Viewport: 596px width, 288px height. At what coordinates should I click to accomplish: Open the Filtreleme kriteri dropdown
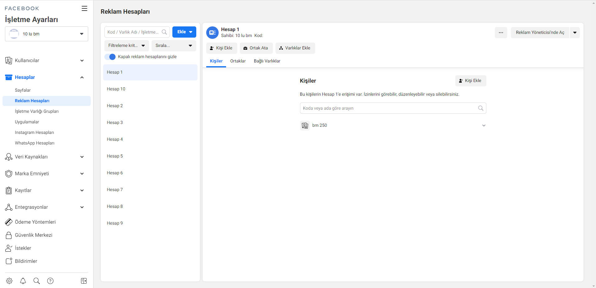tap(127, 46)
